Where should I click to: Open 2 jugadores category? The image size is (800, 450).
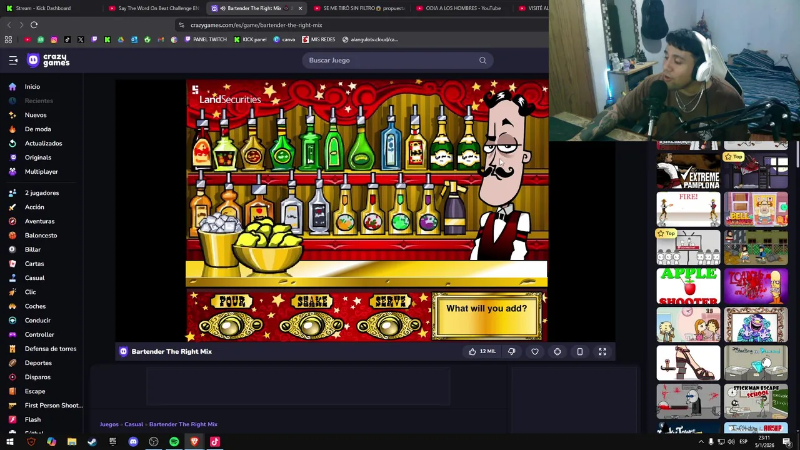41,193
